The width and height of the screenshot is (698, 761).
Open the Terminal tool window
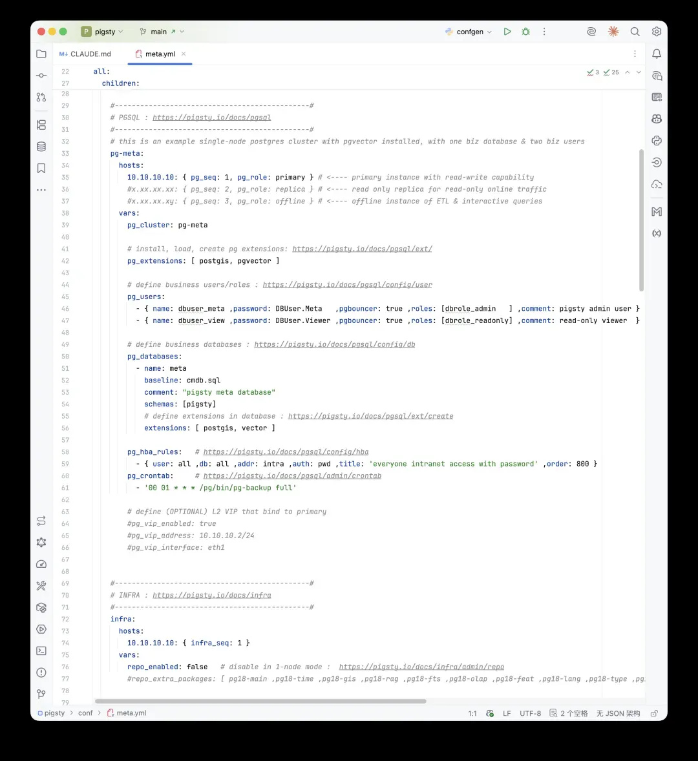[x=41, y=651]
